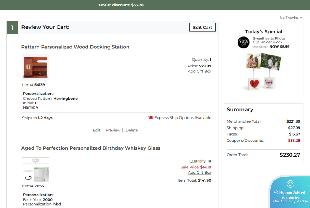Click the Edit Cart button
The width and height of the screenshot is (310, 208).
click(203, 27)
